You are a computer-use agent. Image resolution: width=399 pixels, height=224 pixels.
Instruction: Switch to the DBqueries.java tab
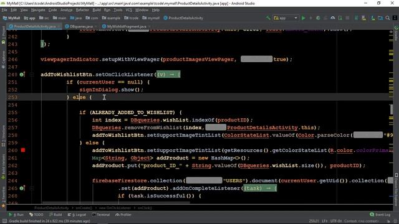[x=81, y=26]
